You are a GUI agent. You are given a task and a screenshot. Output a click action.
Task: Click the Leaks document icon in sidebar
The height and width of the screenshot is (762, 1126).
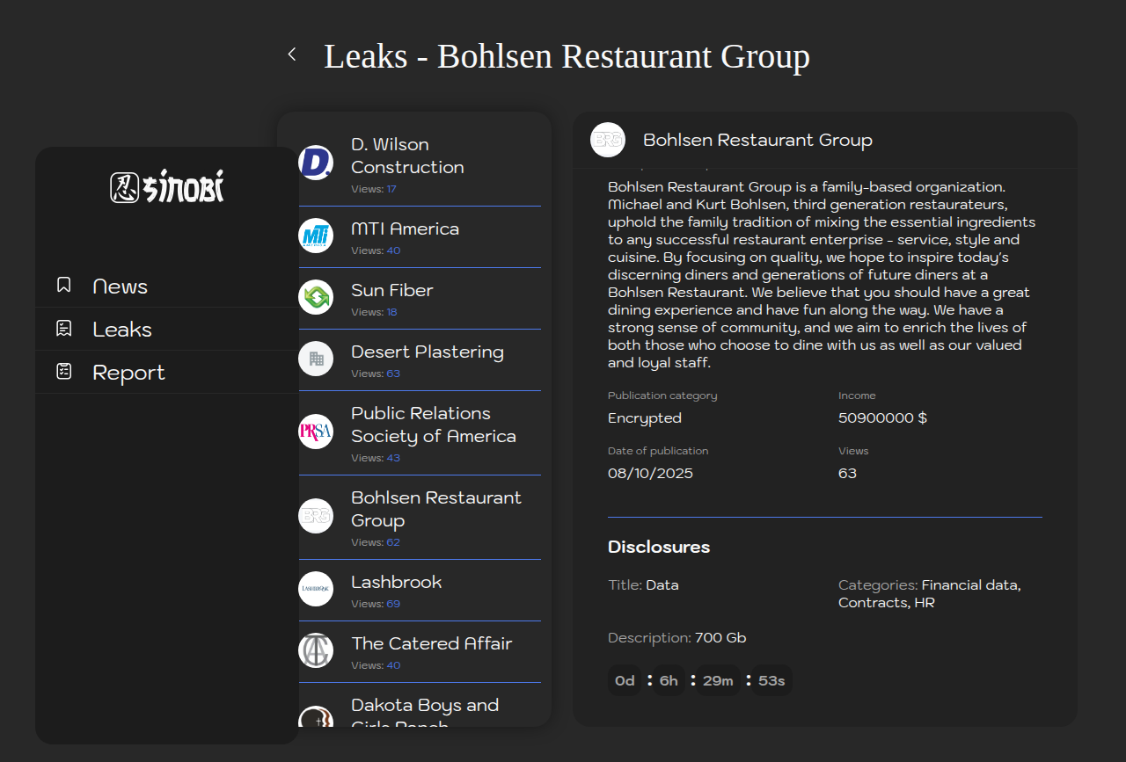point(64,329)
